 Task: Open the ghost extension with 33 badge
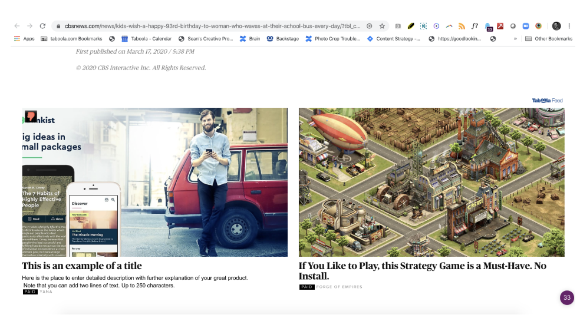click(x=489, y=26)
